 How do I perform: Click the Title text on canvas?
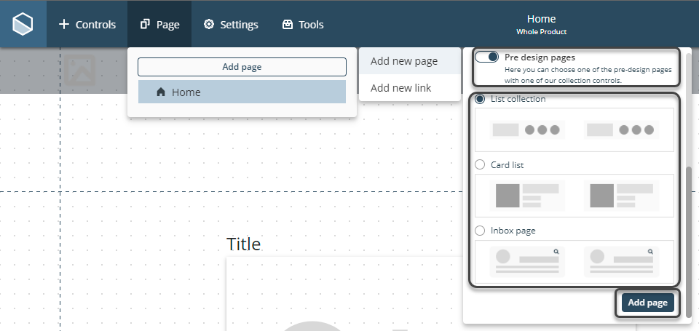pyautogui.click(x=243, y=244)
